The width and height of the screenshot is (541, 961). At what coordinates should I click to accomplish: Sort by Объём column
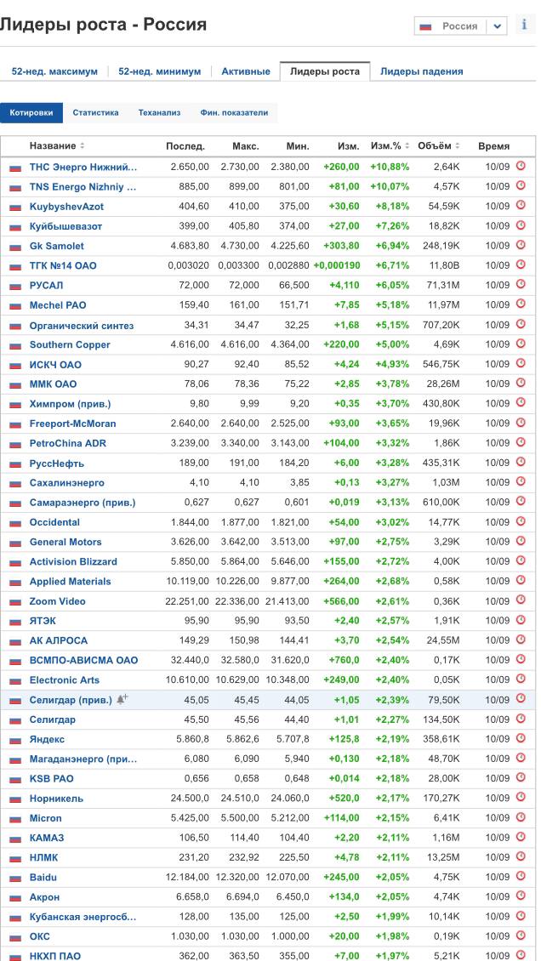point(439,146)
